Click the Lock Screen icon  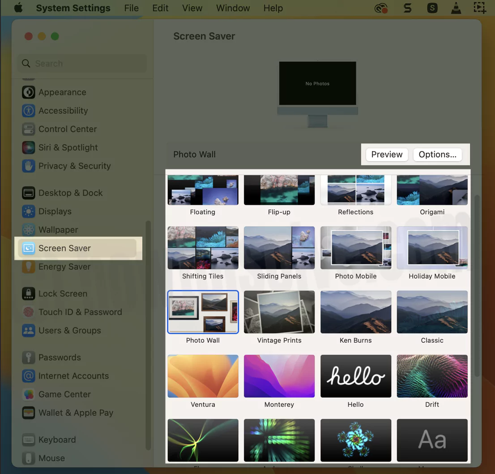(x=28, y=293)
